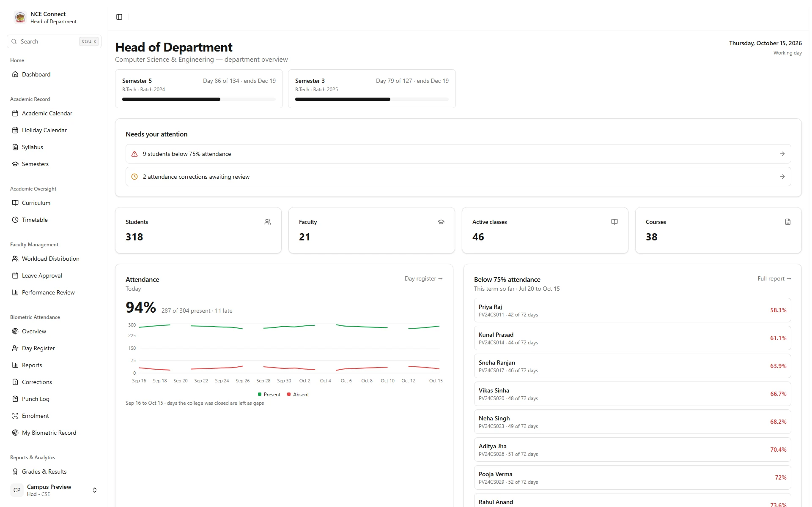Open the Students count card
812x507 pixels.
click(x=198, y=230)
